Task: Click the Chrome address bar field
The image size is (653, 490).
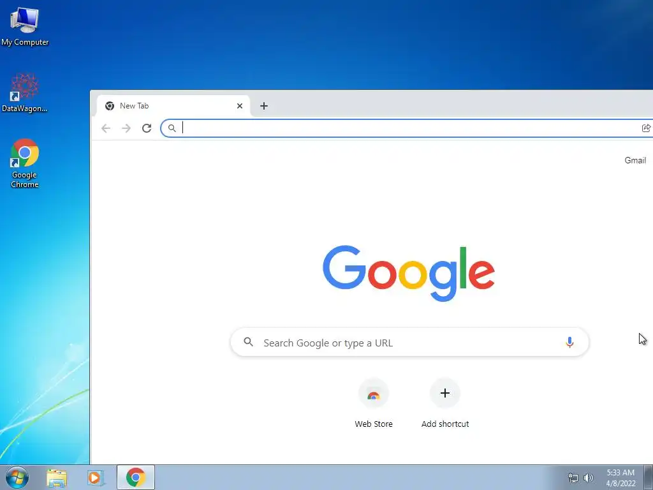Action: tap(408, 128)
